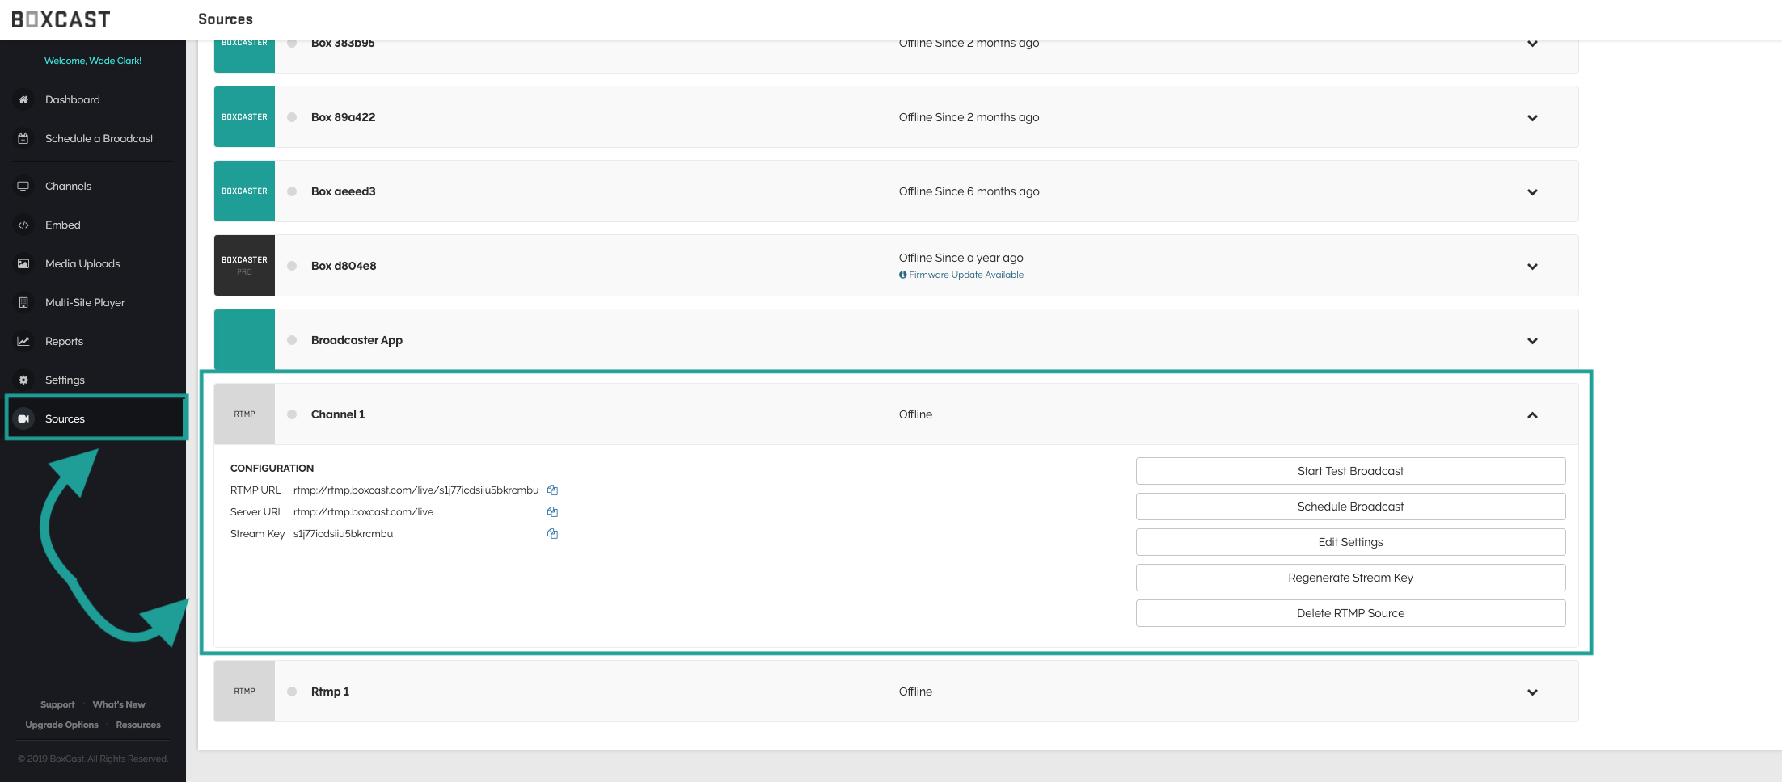Click the Delete RTMP Source button
This screenshot has height=782, width=1782.
(1349, 613)
